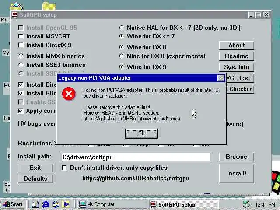The image size is (280, 210).
Task: Choose Nine for DX 8 (experimental)
Action: 122,56
